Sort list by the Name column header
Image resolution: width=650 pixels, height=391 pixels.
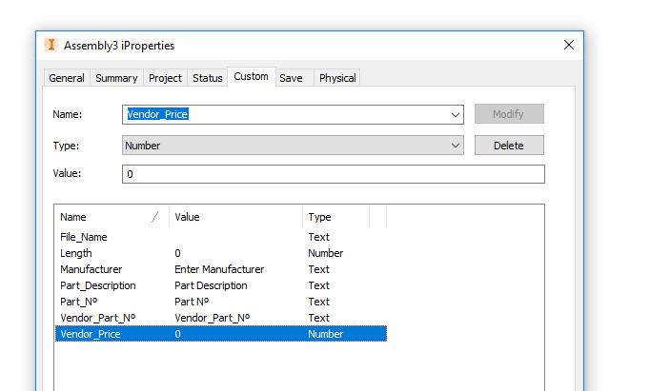(x=112, y=217)
